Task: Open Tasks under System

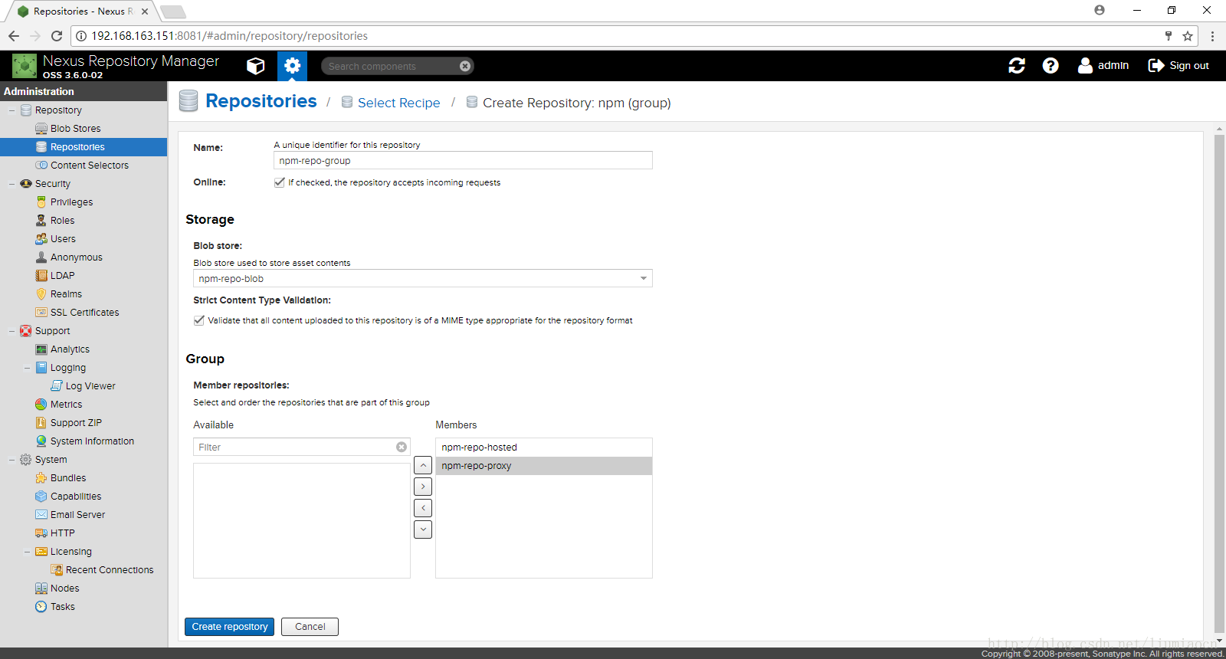Action: [62, 607]
